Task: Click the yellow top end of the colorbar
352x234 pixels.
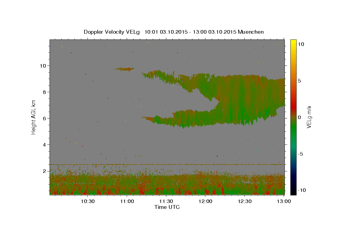Action: (293, 42)
